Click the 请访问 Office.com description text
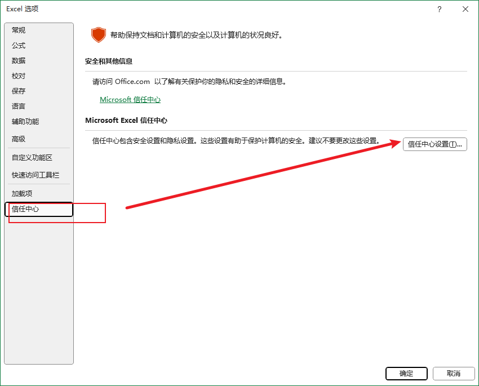This screenshot has width=479, height=386. [189, 82]
